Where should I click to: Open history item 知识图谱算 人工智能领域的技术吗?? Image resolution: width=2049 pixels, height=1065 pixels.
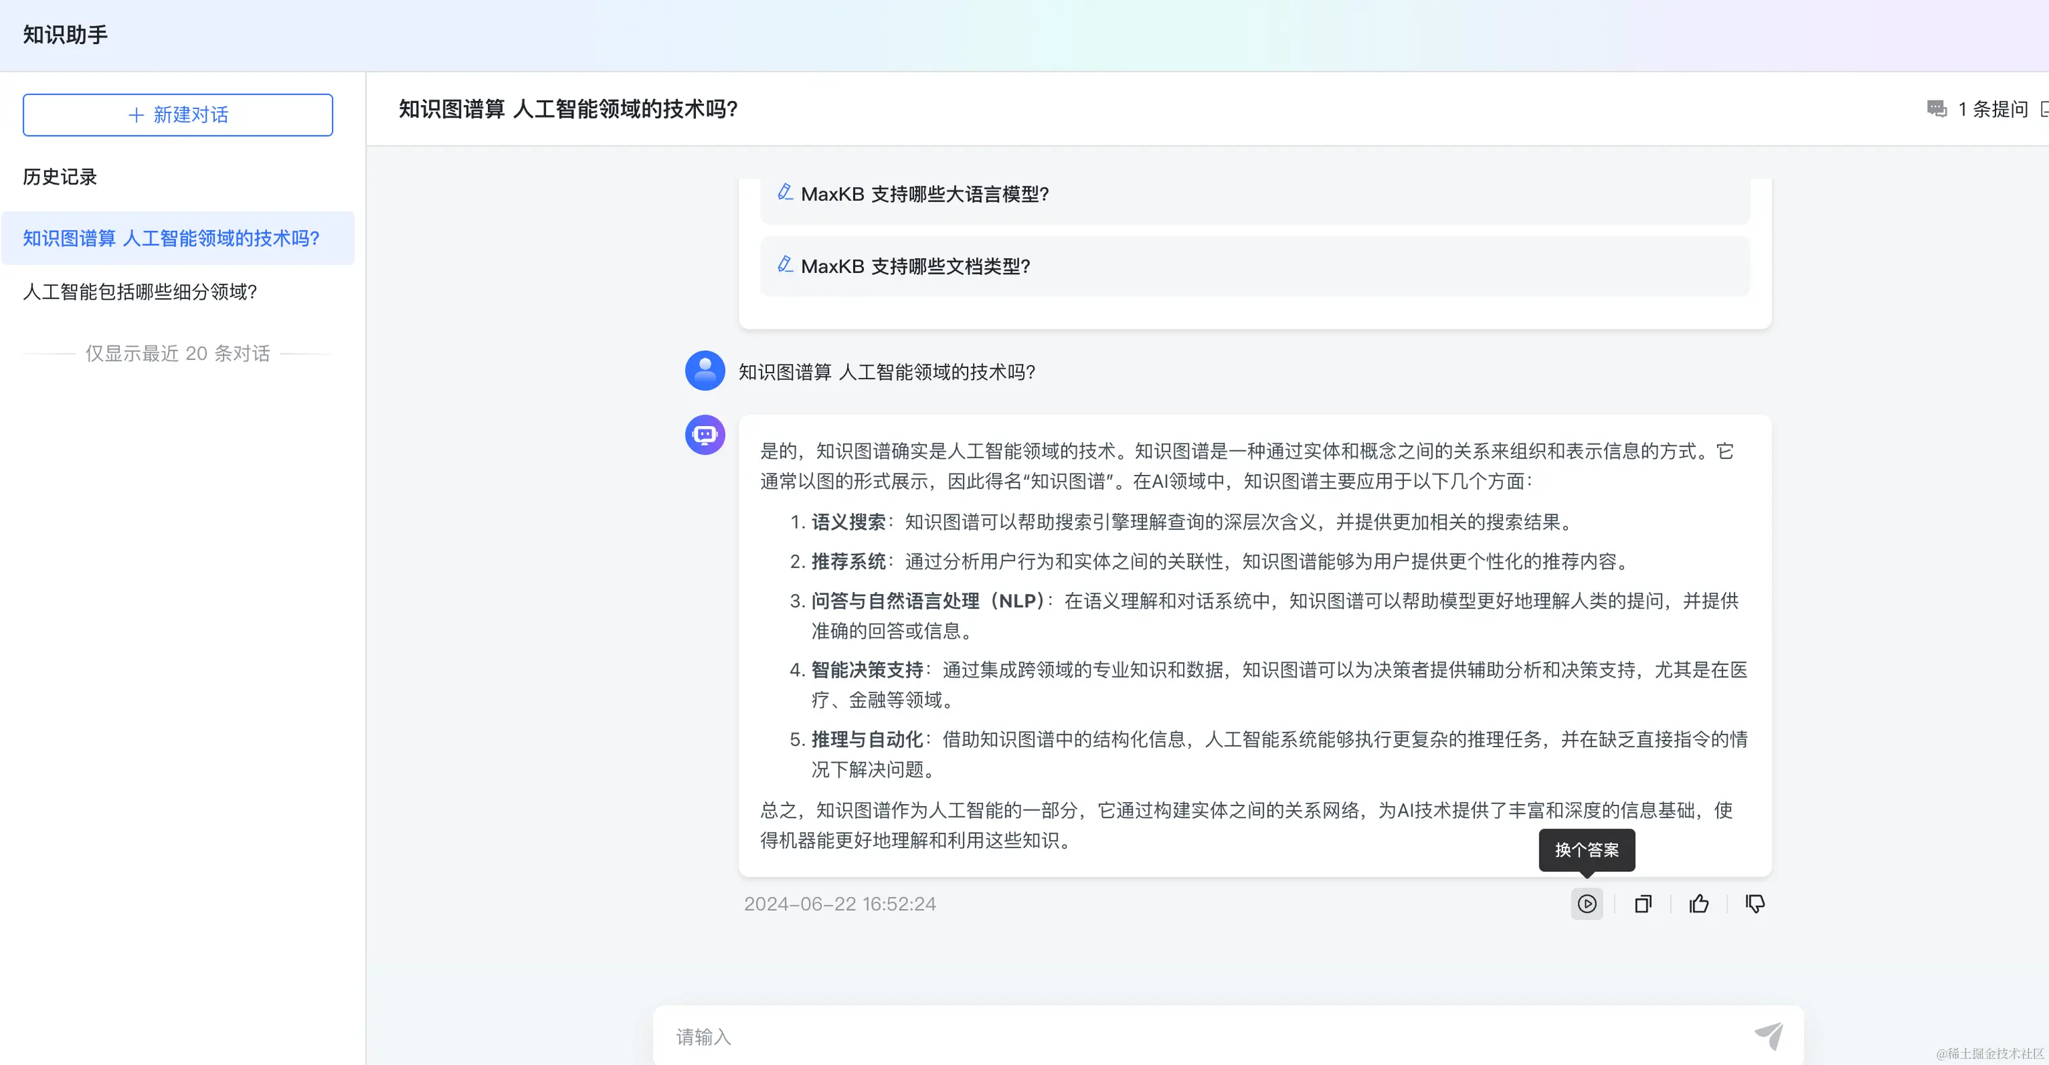pyautogui.click(x=171, y=238)
